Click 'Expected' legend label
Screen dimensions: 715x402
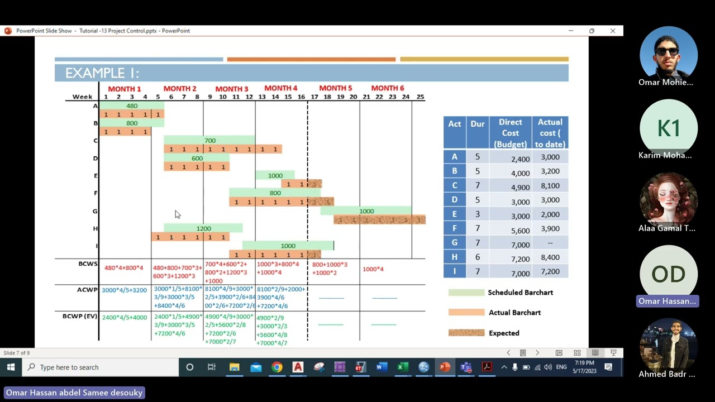click(504, 333)
